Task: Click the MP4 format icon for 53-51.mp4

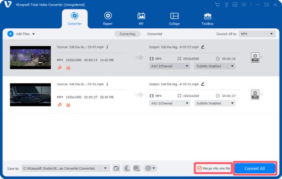Action: click(255, 95)
